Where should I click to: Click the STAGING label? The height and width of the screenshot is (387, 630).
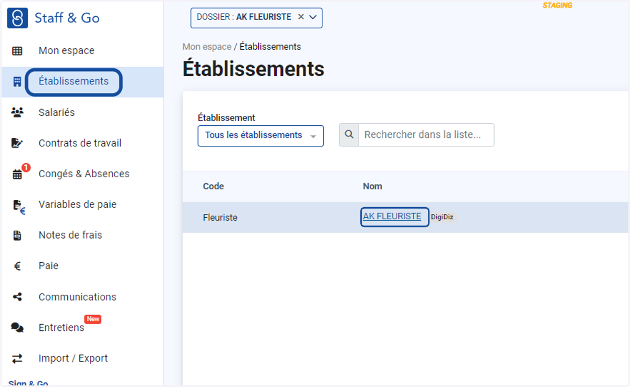point(558,5)
